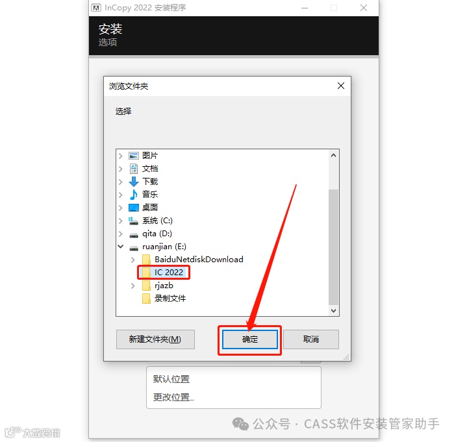Click the blue 下载 download arrow icon

pos(134,182)
